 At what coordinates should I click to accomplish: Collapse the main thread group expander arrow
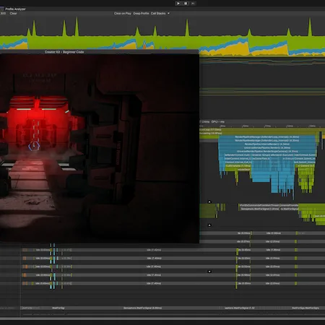tap(209, 201)
